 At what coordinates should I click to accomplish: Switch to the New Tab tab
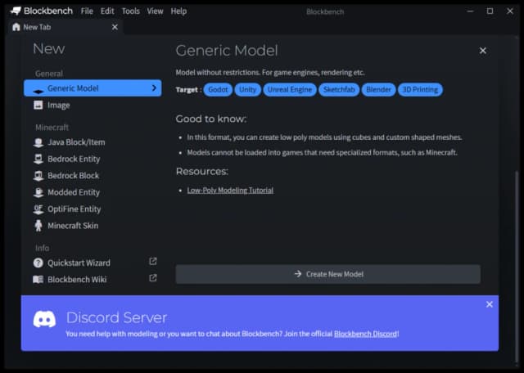[x=65, y=27]
